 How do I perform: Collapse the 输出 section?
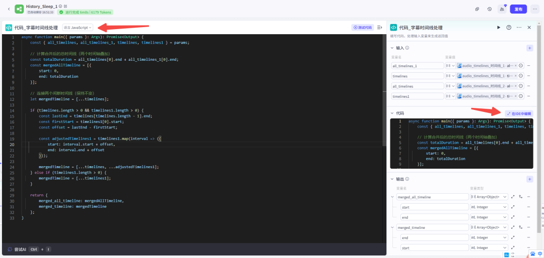392,179
